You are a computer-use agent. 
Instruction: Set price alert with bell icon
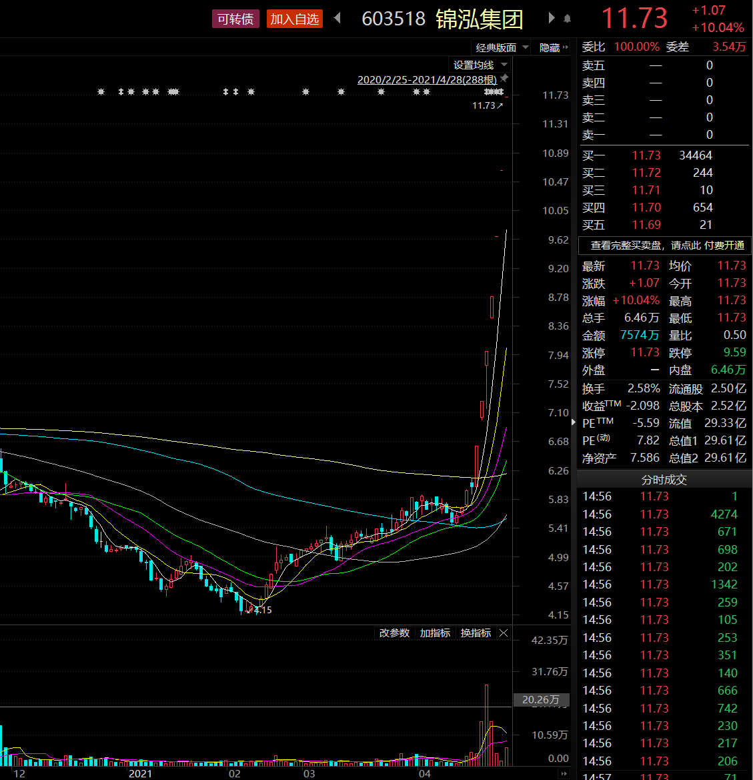pyautogui.click(x=567, y=19)
